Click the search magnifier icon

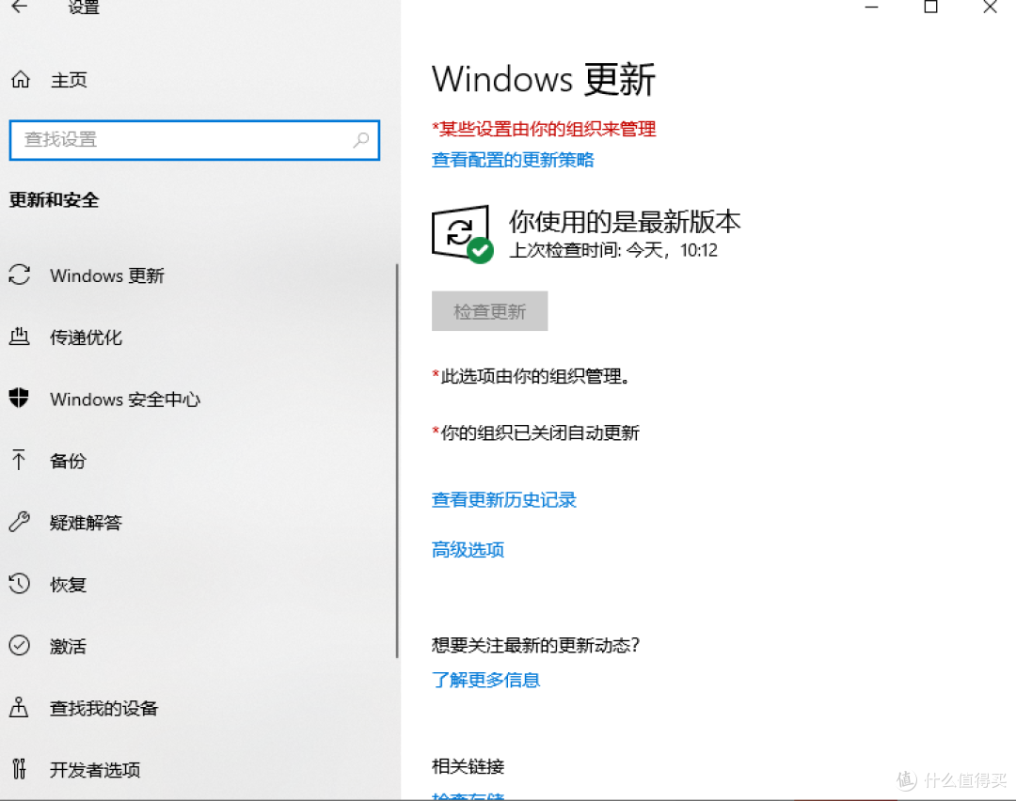pos(361,139)
